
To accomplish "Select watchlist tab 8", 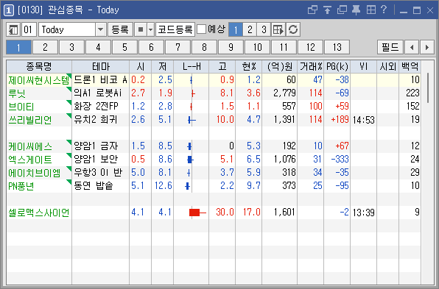I will pyautogui.click(x=204, y=47).
